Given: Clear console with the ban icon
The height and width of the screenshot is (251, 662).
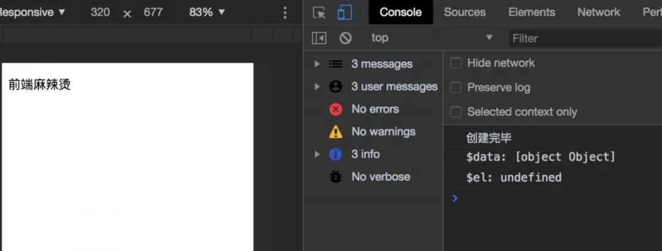Looking at the screenshot, I should (345, 38).
